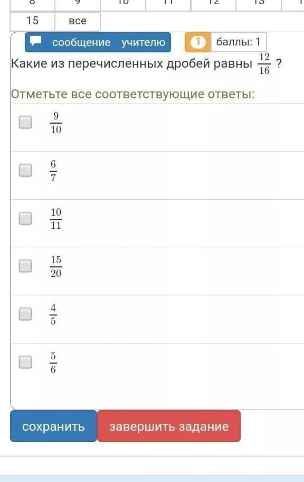The width and height of the screenshot is (304, 482).
Task: Select the 4/5 fraction answer text
Action: [53, 314]
